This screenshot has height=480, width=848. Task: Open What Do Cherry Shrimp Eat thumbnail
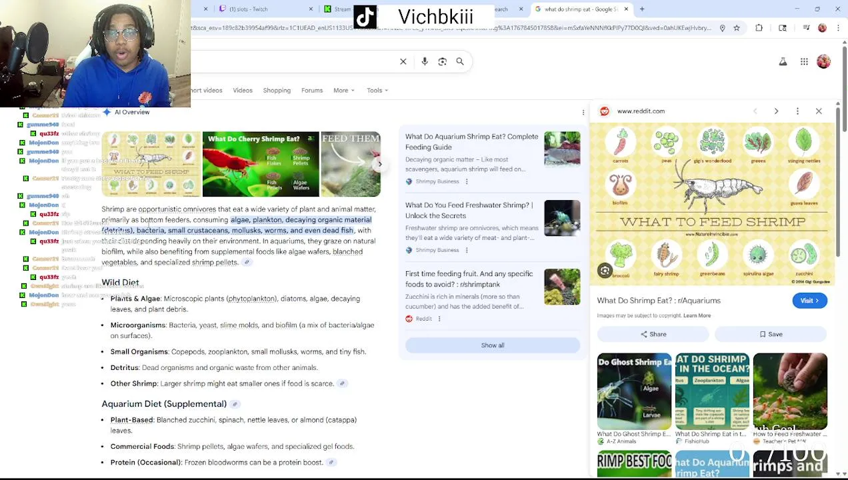(x=261, y=165)
